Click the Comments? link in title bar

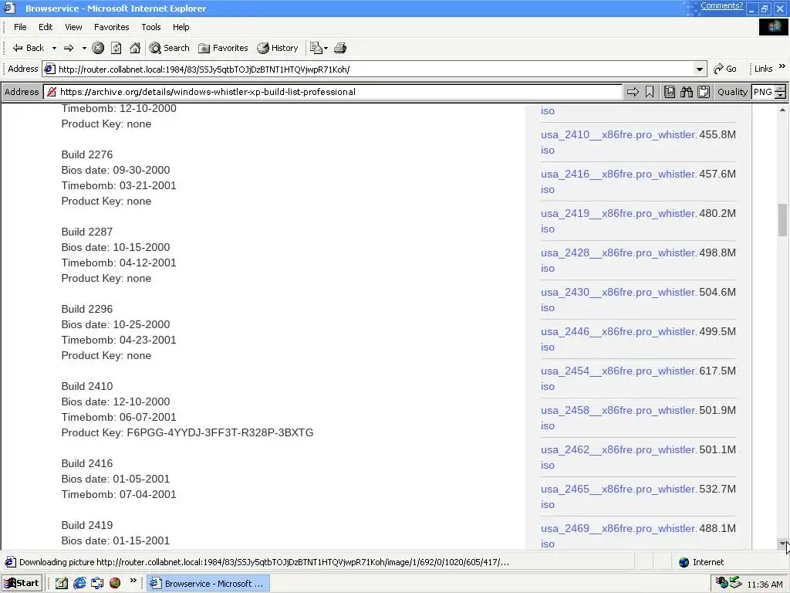[721, 6]
